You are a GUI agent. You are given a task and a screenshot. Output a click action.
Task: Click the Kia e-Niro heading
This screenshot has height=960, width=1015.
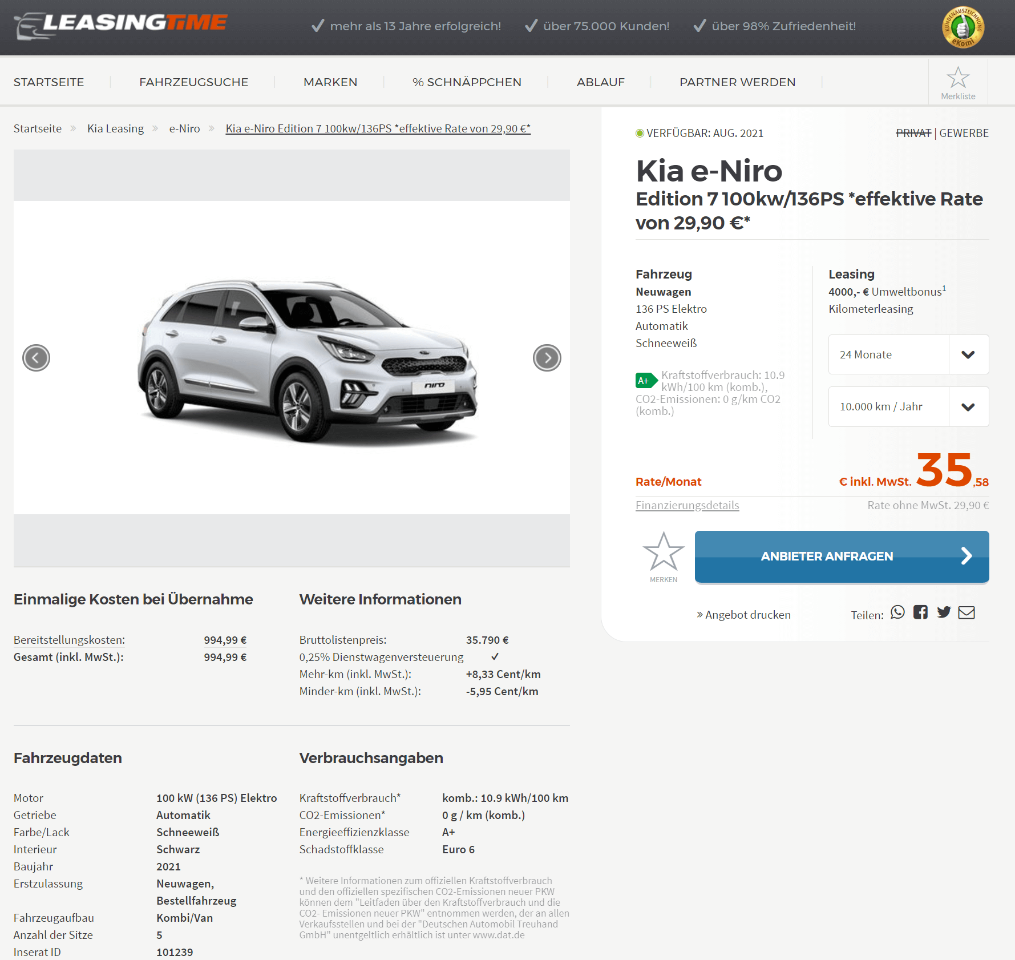point(709,171)
